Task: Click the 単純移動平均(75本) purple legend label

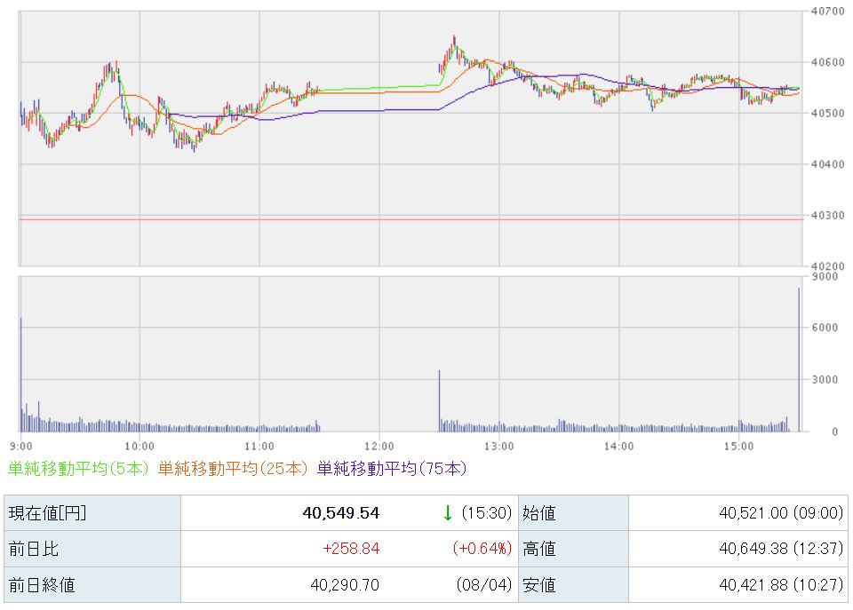Action: point(392,469)
